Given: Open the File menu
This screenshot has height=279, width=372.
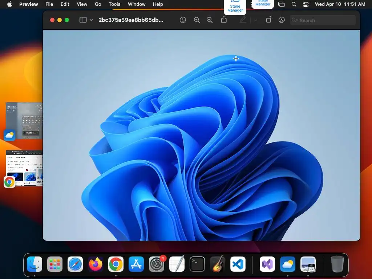Looking at the screenshot, I should [x=49, y=4].
